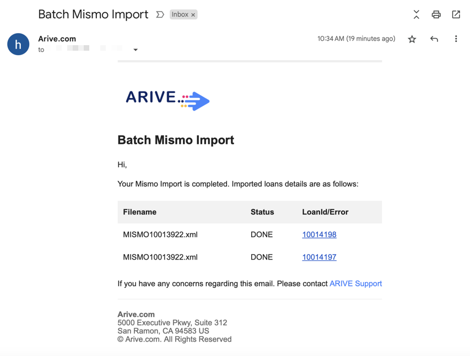This screenshot has height=356, width=470.
Task: Click DONE status in the 10014198 row
Action: pyautogui.click(x=262, y=235)
